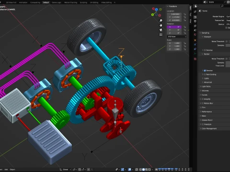Select solid viewport shading mode

144,170
